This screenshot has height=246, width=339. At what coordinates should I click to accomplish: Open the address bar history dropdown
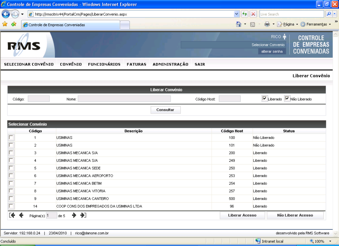[237, 14]
